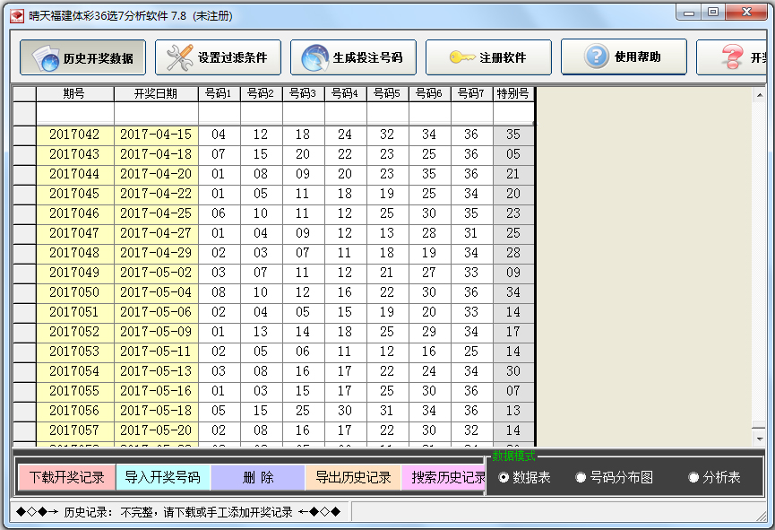Click the app icon in title bar
Viewport: 775px width, 530px height.
coord(17,16)
